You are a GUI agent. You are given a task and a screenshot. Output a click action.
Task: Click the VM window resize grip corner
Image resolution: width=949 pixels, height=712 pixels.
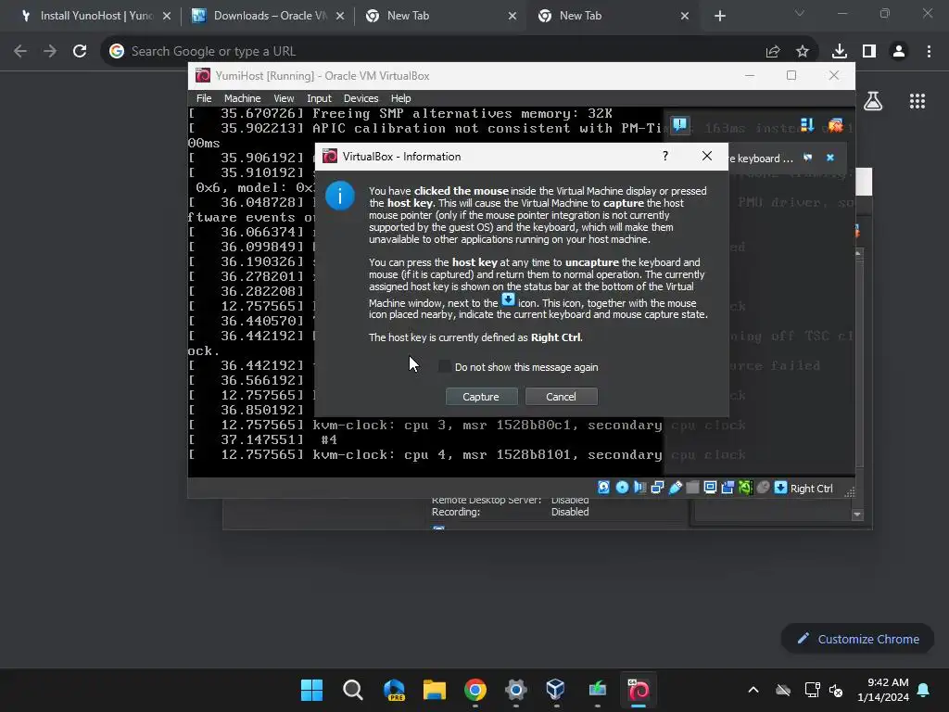[x=849, y=491]
